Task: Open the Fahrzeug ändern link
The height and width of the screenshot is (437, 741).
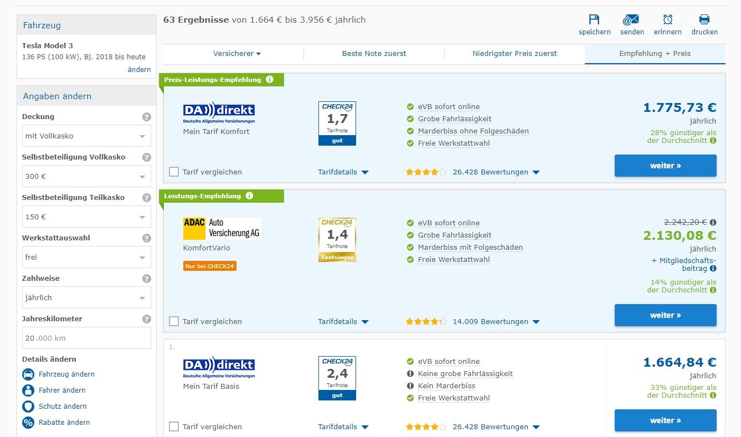Action: point(66,374)
